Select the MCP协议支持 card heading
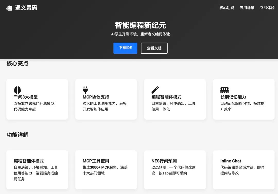This screenshot has height=194, width=278. (x=96, y=97)
